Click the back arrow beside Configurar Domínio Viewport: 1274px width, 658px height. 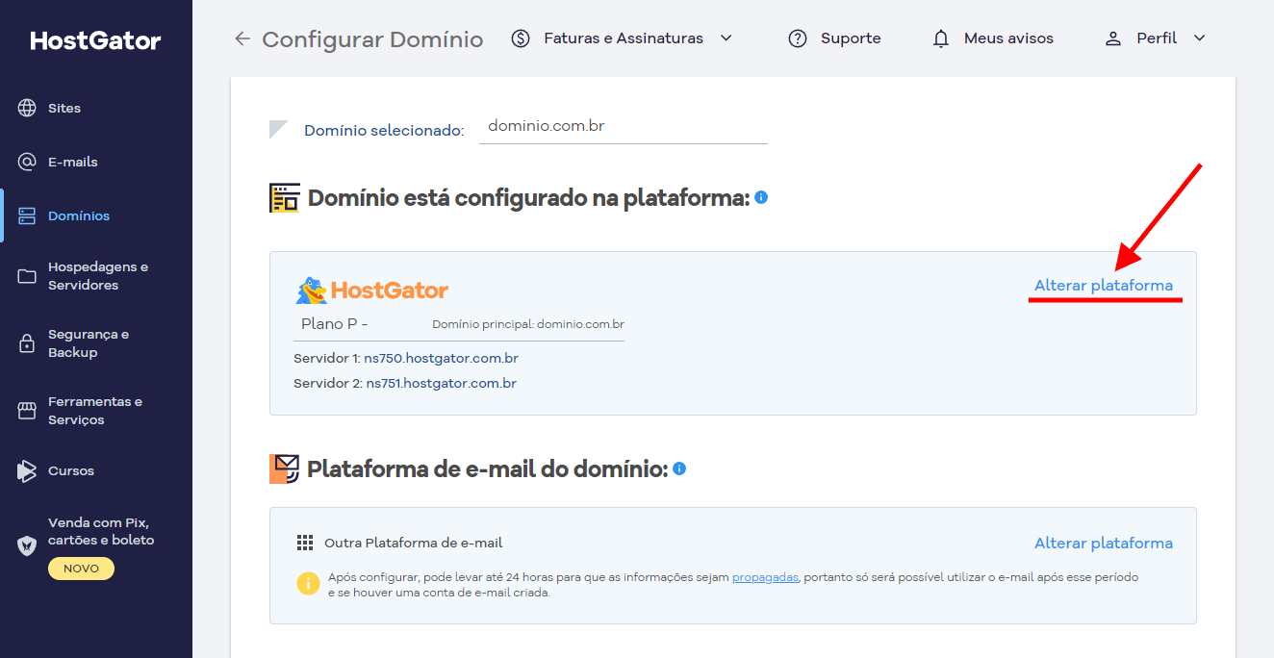(x=242, y=38)
